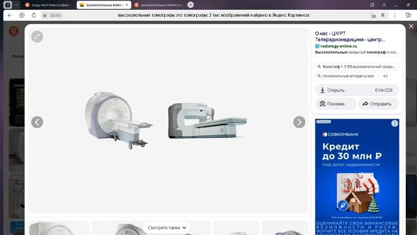Open the browser hamburger menu top-right
This screenshot has height=235, width=417.
click(384, 5)
